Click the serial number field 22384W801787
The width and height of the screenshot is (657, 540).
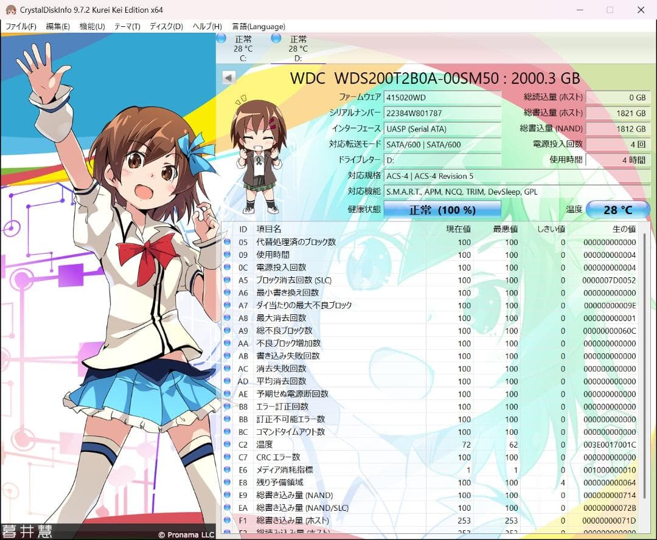(442, 113)
